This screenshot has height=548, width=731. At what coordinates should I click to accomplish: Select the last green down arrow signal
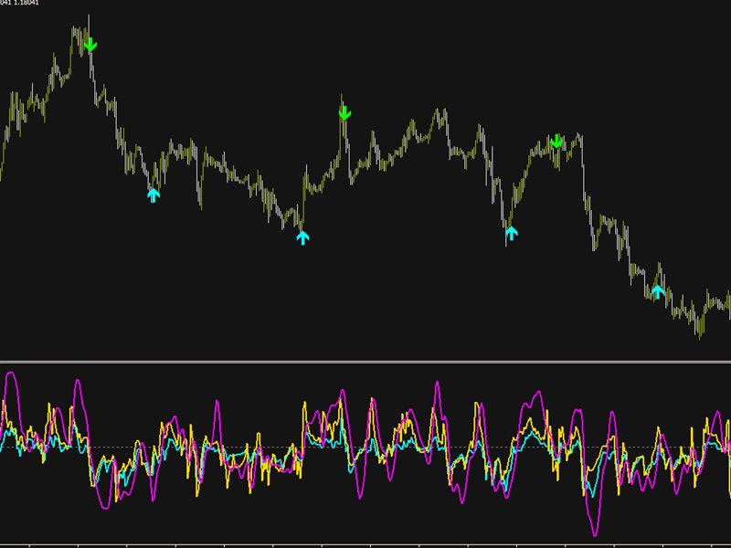(x=556, y=142)
